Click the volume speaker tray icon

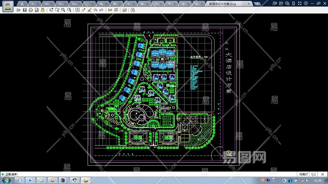pos(307,180)
